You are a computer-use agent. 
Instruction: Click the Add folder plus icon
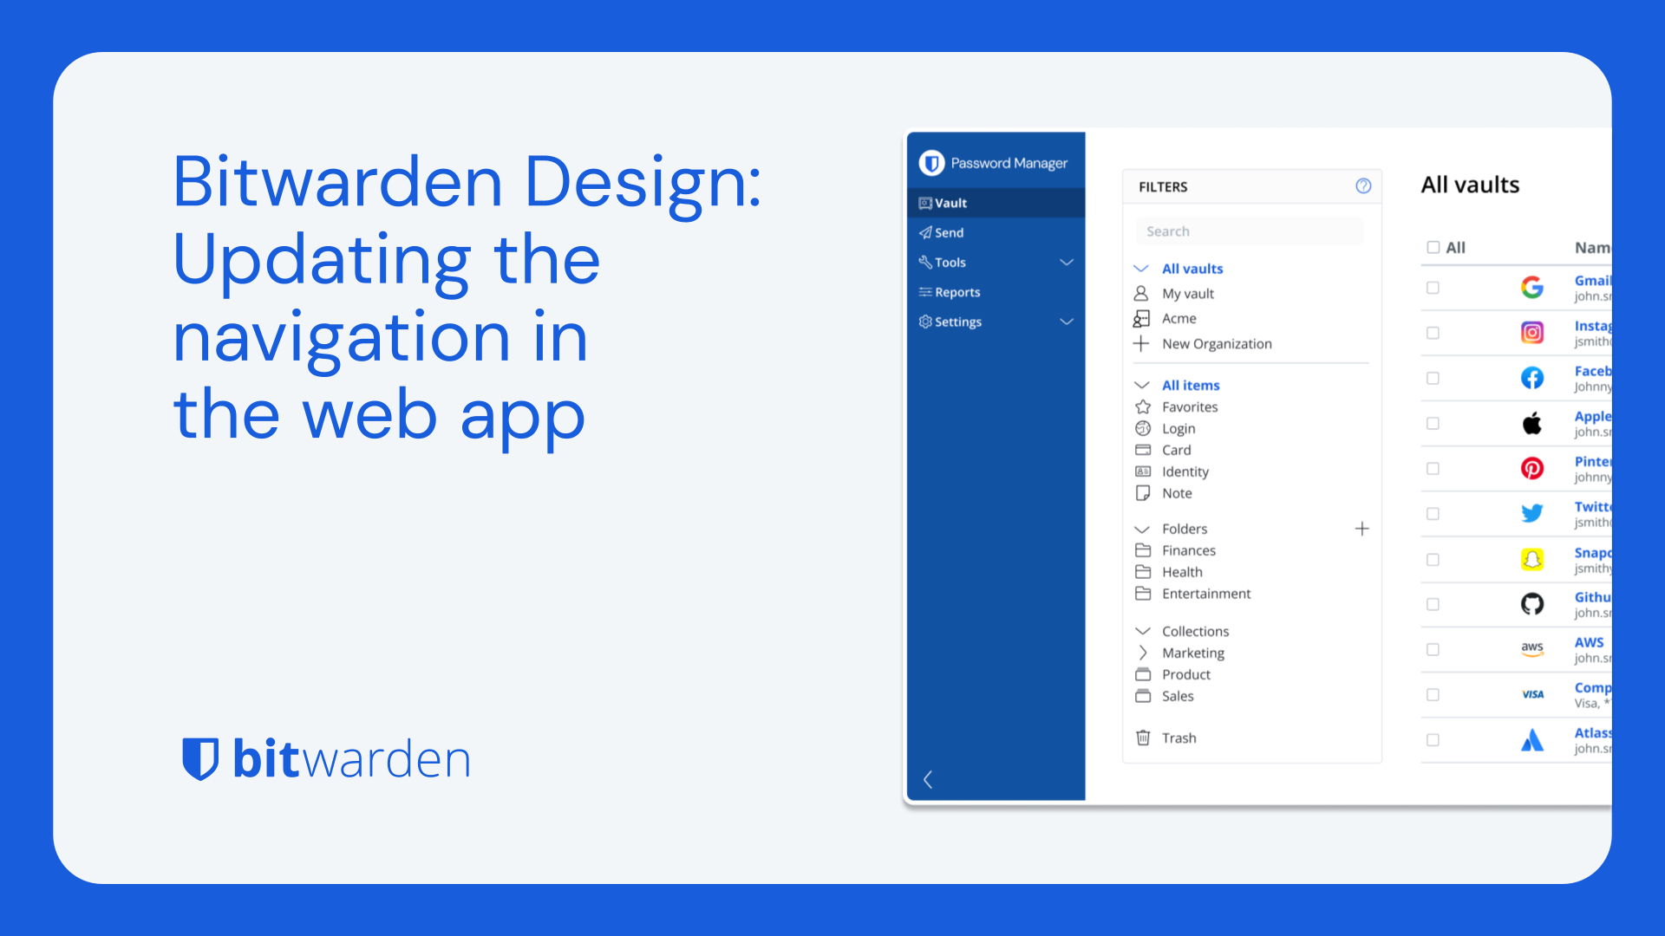tap(1362, 527)
